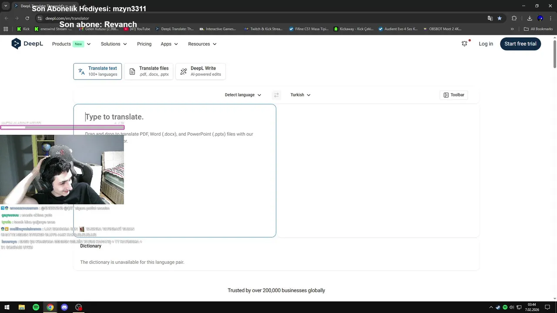Open the OBSBOT Meet 2 4K bookmark

[442, 29]
